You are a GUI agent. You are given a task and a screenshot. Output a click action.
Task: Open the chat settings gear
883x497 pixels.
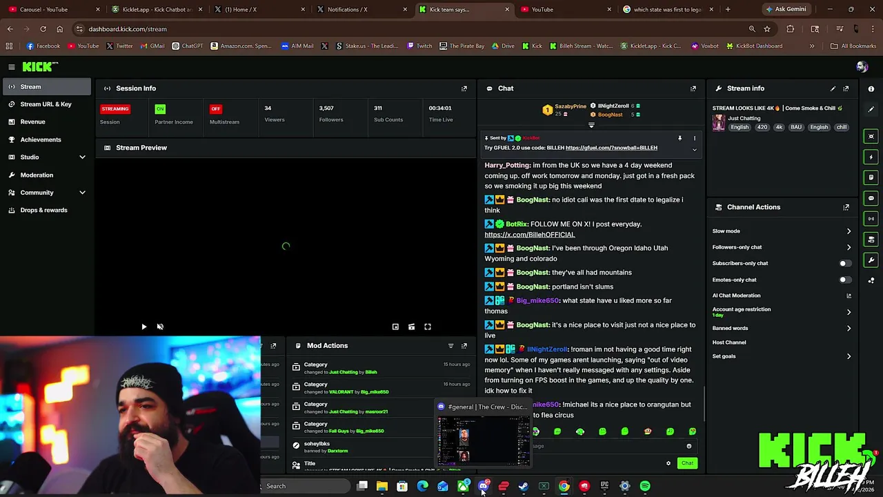click(668, 463)
